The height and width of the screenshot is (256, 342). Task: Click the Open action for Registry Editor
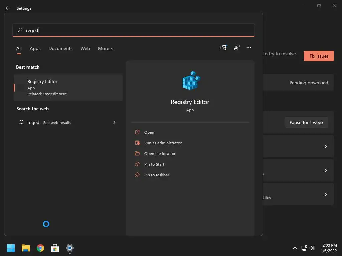pos(149,132)
